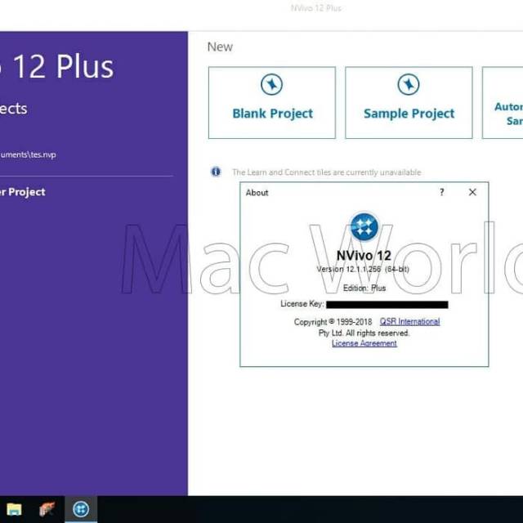Viewport: 523px width, 523px height.
Task: Open the License Agreement link
Action: [364, 344]
